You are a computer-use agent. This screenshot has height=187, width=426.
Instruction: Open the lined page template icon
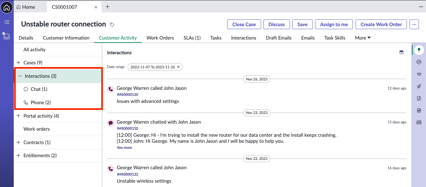coord(419,110)
